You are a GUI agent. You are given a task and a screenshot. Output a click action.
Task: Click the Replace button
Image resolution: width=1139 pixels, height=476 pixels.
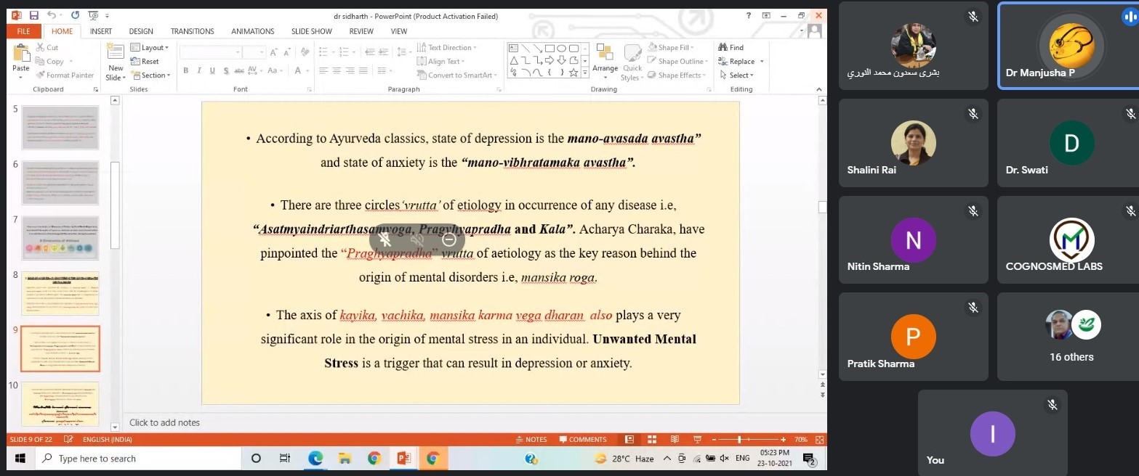pos(736,62)
